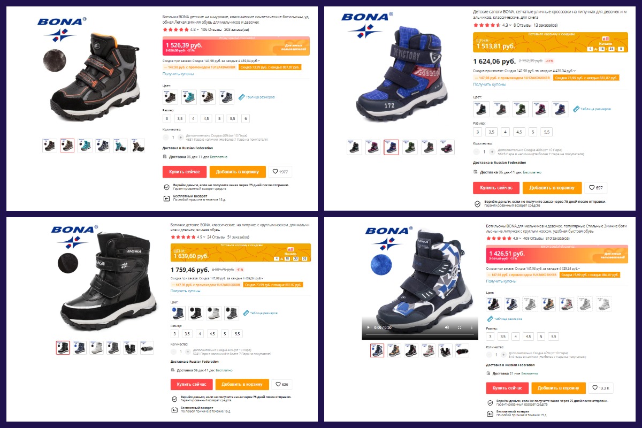Choose the teal boot color swatch
This screenshot has width=642, height=428.
[x=189, y=97]
